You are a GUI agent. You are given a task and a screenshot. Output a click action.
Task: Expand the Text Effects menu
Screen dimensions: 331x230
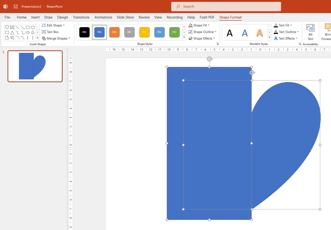coord(286,38)
